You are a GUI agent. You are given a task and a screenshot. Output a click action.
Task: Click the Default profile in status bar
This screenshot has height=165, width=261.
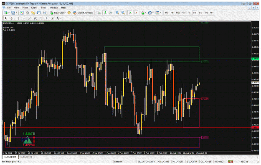tap(118, 162)
